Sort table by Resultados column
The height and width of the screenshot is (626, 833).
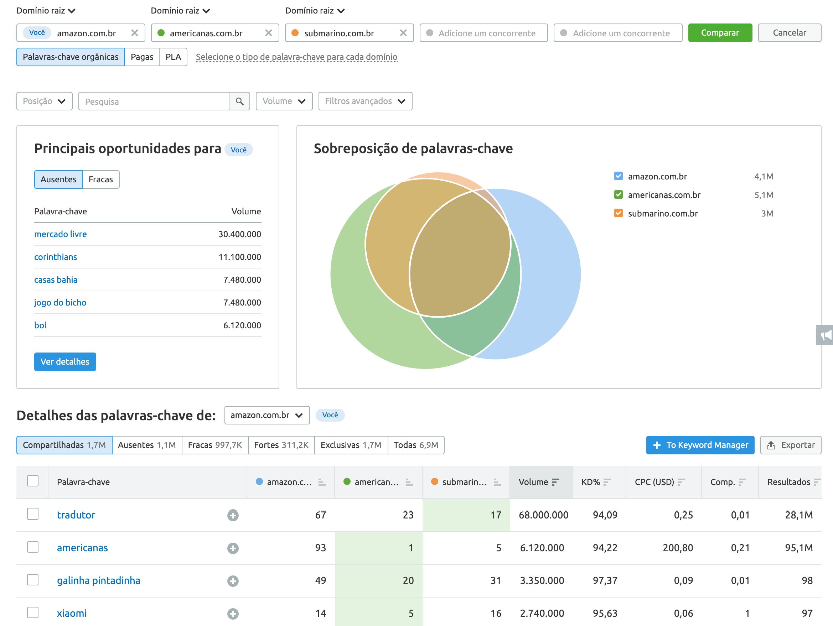pos(790,482)
